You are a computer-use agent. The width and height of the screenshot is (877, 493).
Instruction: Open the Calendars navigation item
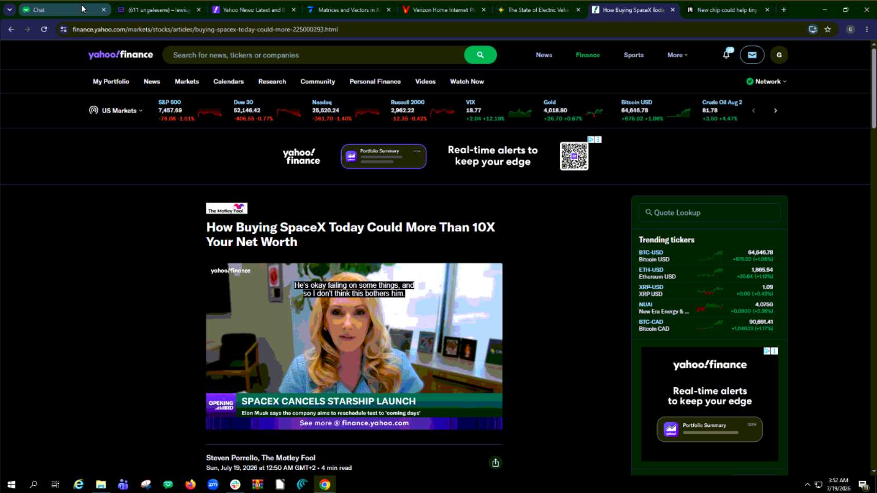pos(228,82)
